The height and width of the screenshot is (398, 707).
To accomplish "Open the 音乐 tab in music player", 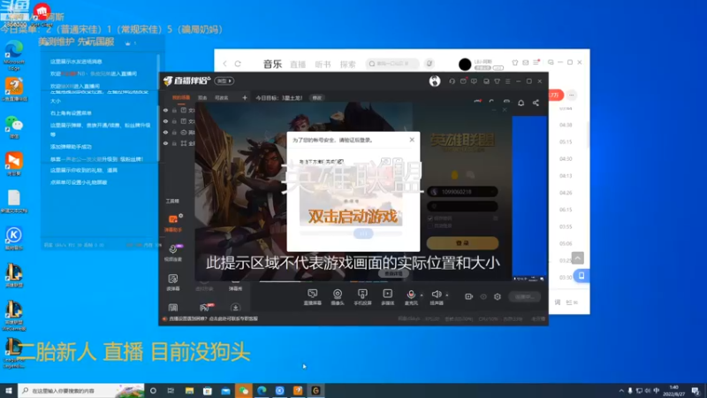I will click(272, 64).
